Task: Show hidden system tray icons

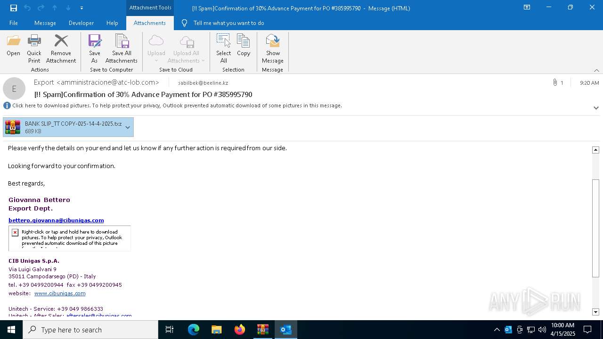Action: (x=497, y=330)
